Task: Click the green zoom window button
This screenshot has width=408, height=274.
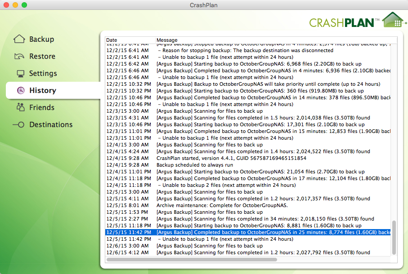Action: pos(24,5)
